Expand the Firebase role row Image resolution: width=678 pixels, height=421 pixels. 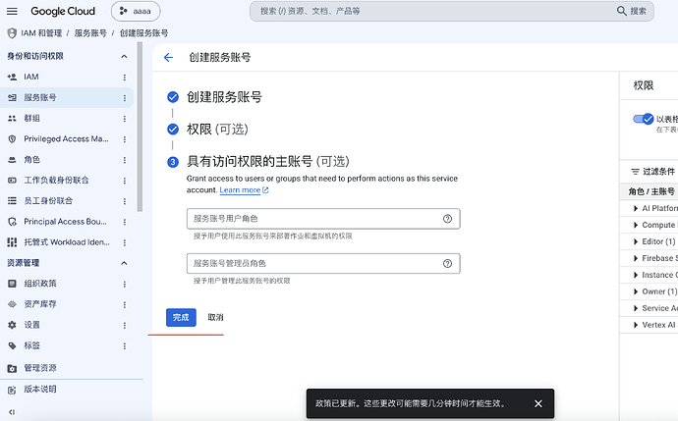click(x=636, y=258)
